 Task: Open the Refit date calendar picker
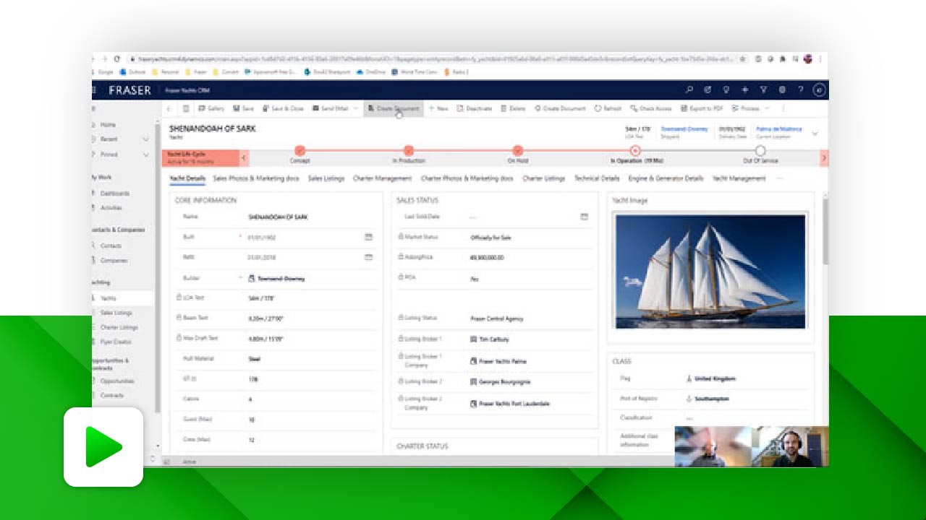(368, 257)
